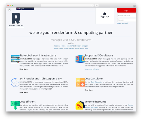This screenshot has height=120, width=142.
Task: Click the Supported 3D software heading
Action: (99, 55)
